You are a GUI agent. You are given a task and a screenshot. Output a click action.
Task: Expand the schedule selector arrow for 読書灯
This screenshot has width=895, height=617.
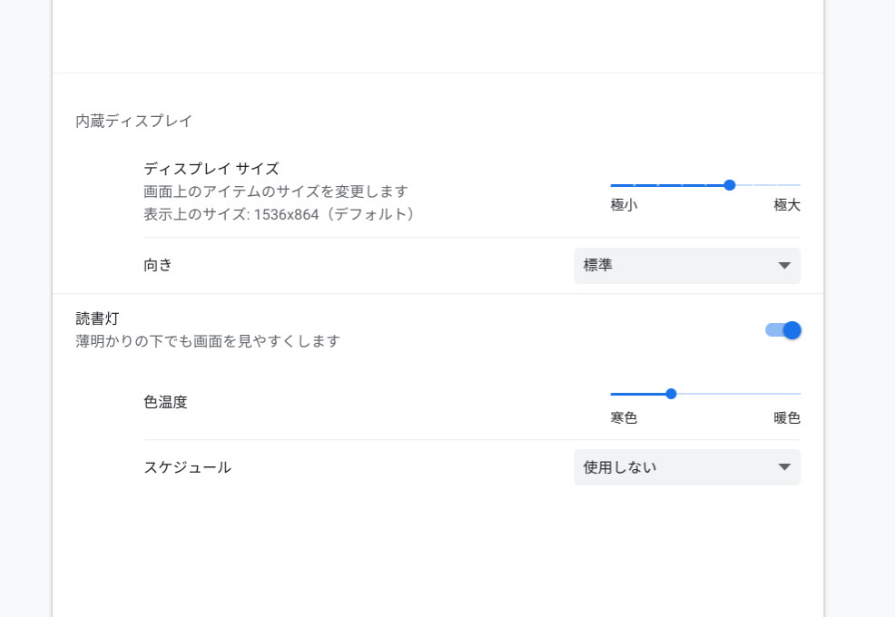tap(786, 467)
